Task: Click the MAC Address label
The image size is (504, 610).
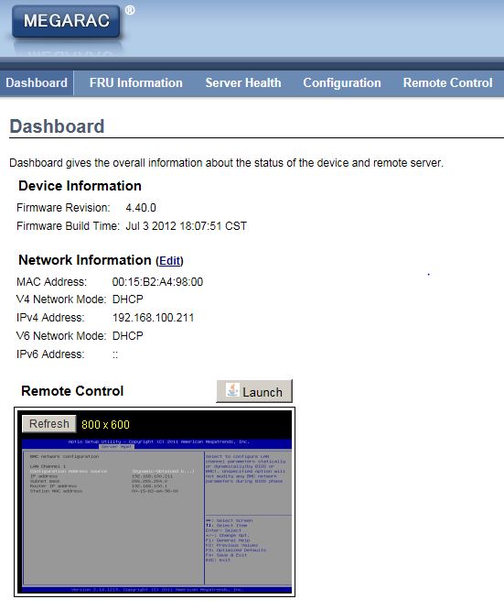Action: [52, 282]
